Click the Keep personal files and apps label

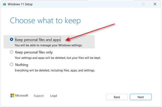[x=38, y=40]
